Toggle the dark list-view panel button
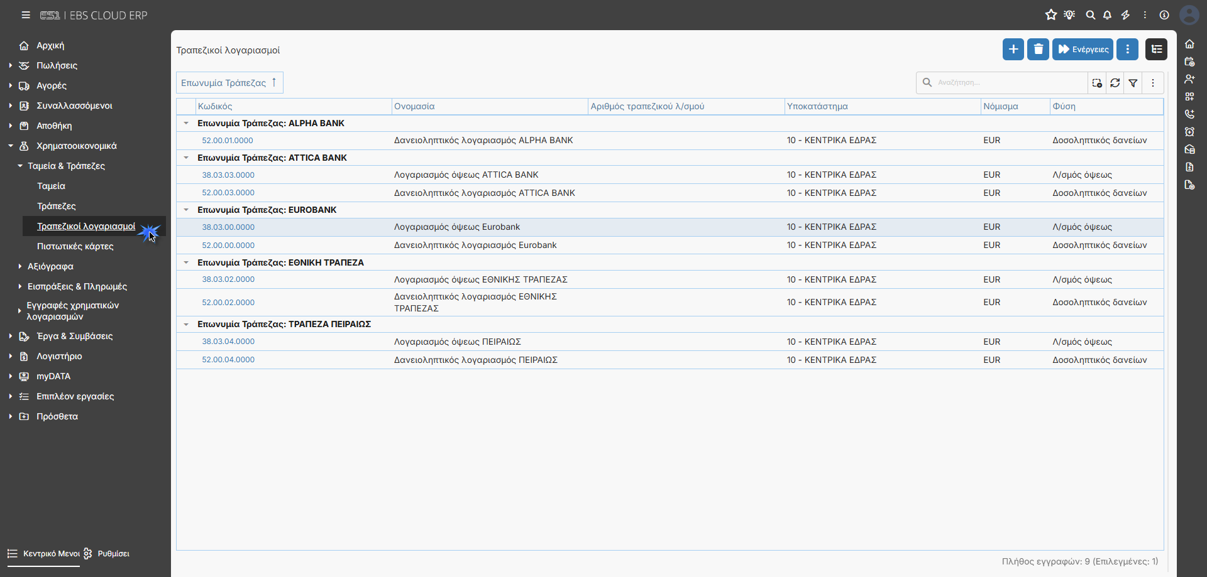The height and width of the screenshot is (577, 1207). (1156, 49)
